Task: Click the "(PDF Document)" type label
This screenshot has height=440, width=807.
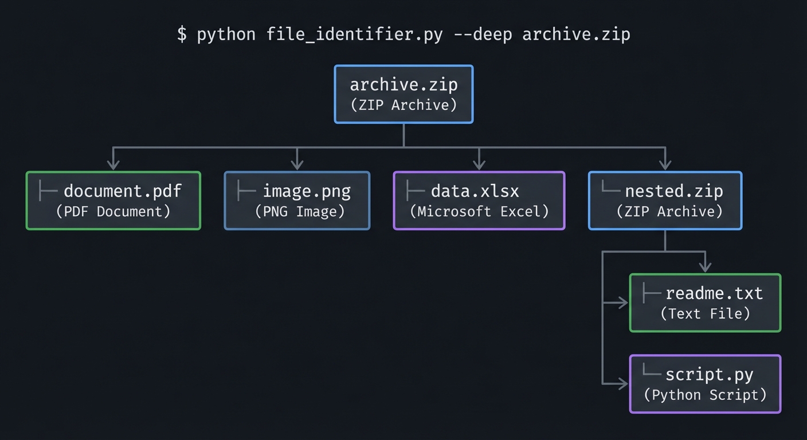Action: 113,211
